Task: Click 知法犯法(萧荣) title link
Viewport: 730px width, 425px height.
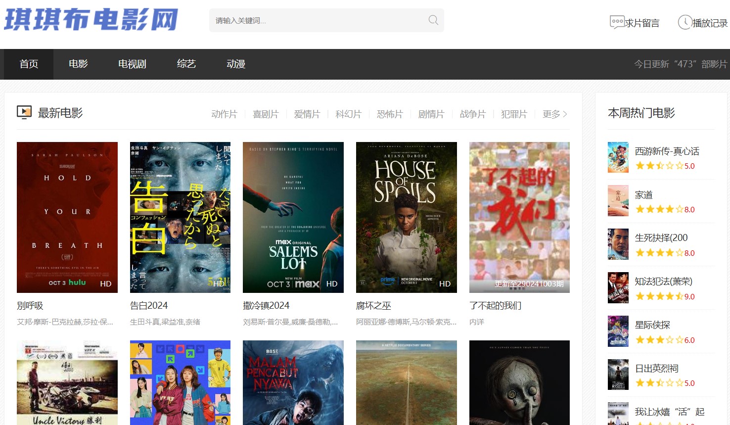Action: 664,282
